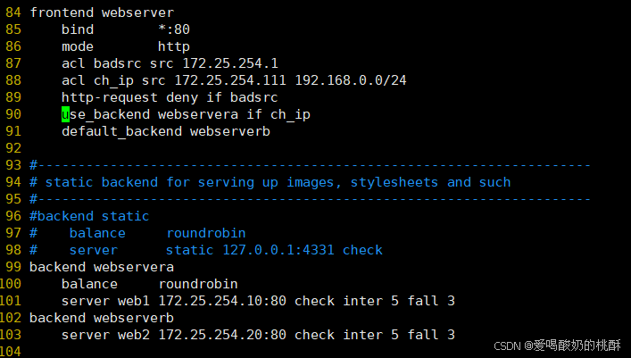
Task: Click '172.25.254.20:80' on line 103
Action: tap(222, 335)
